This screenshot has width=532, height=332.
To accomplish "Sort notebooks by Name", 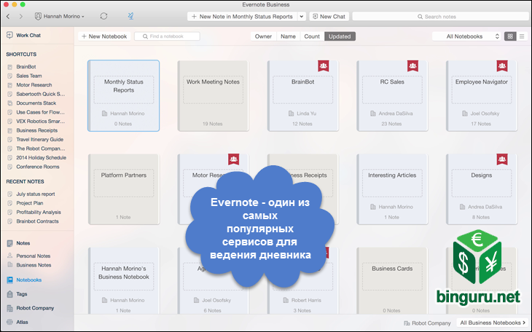I will (x=288, y=36).
